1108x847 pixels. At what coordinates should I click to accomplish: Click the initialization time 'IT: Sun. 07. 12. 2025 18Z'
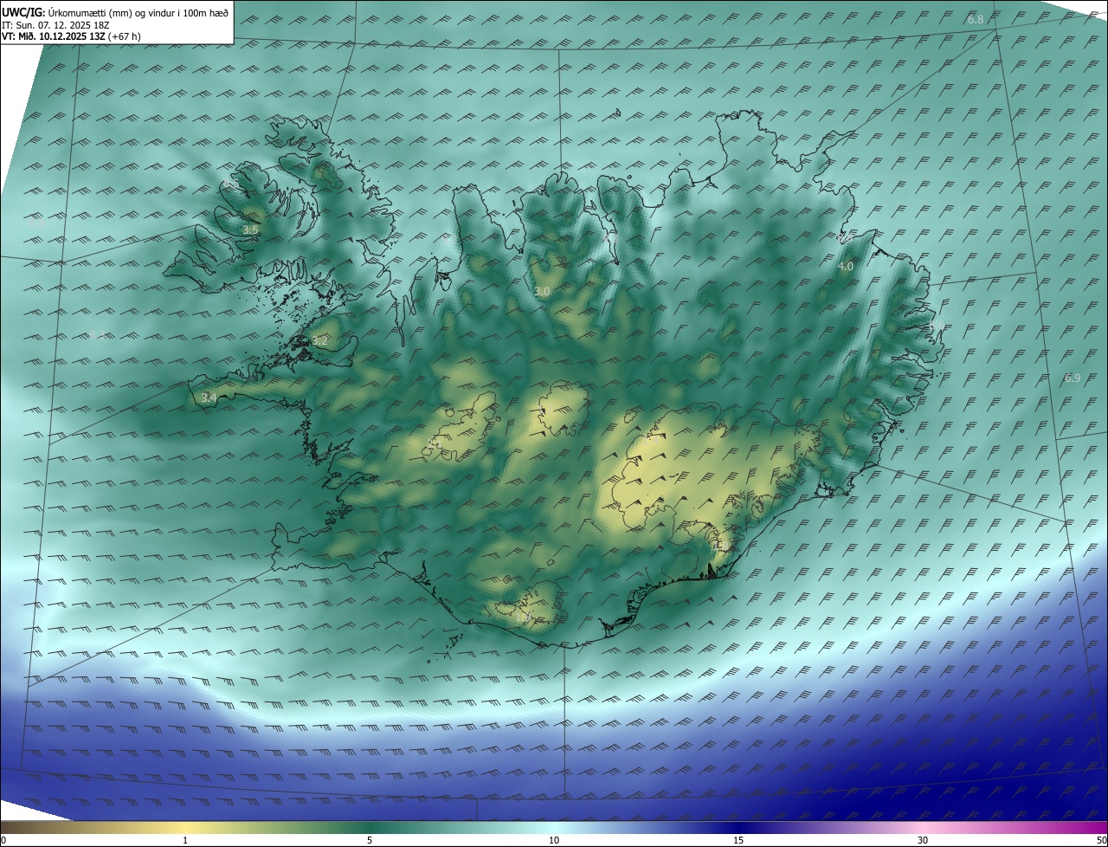55,25
